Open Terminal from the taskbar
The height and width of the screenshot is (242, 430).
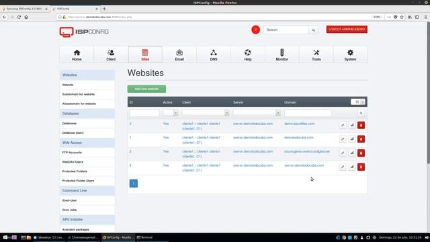click(145, 237)
